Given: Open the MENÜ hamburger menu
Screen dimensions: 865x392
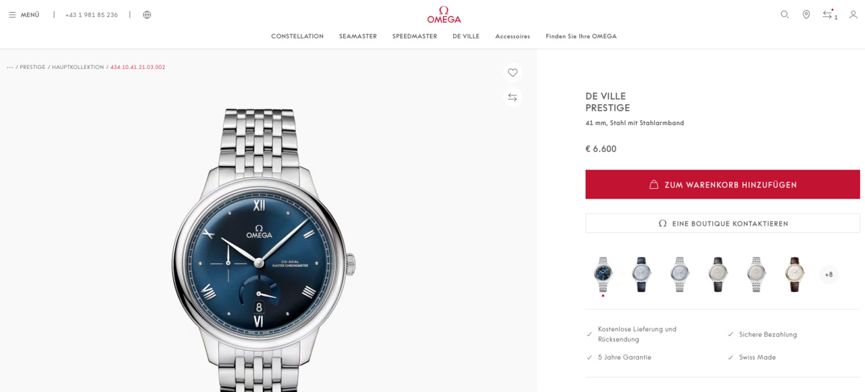Looking at the screenshot, I should point(24,15).
